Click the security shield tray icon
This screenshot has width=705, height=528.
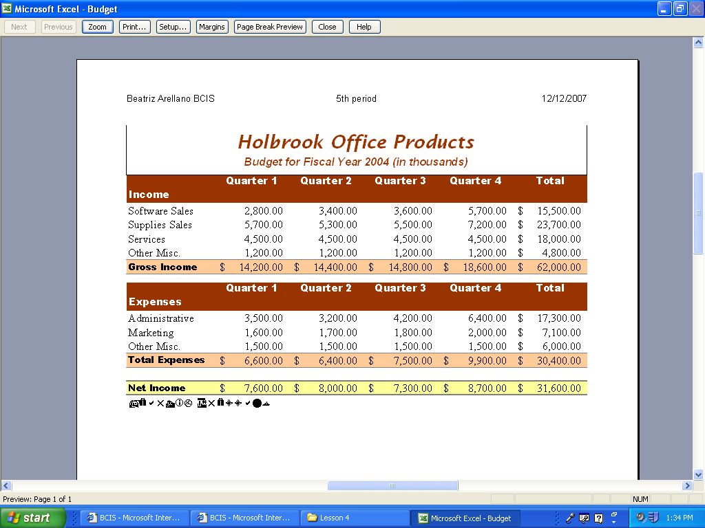coord(653,518)
